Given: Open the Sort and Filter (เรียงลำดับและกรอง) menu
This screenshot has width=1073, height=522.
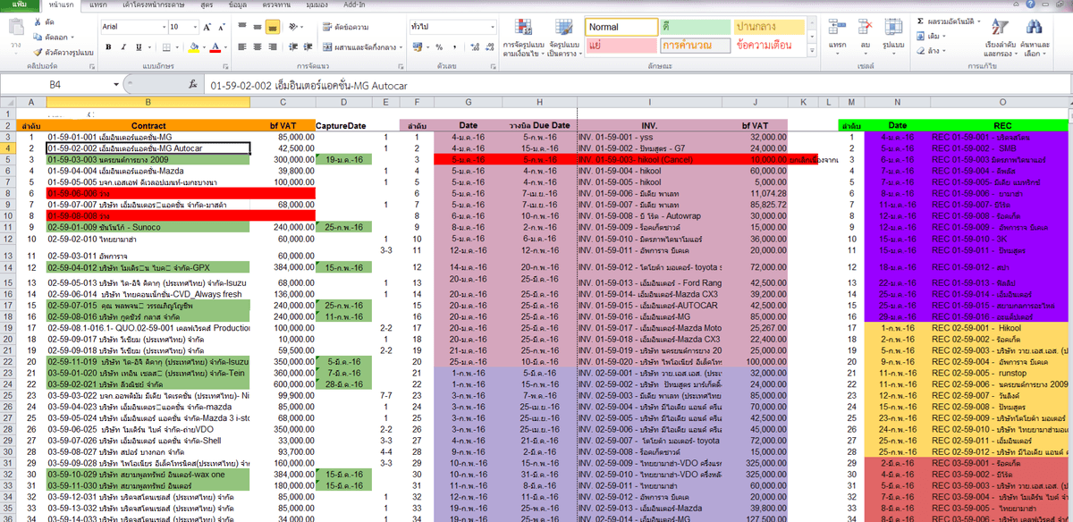Looking at the screenshot, I should point(1001,38).
